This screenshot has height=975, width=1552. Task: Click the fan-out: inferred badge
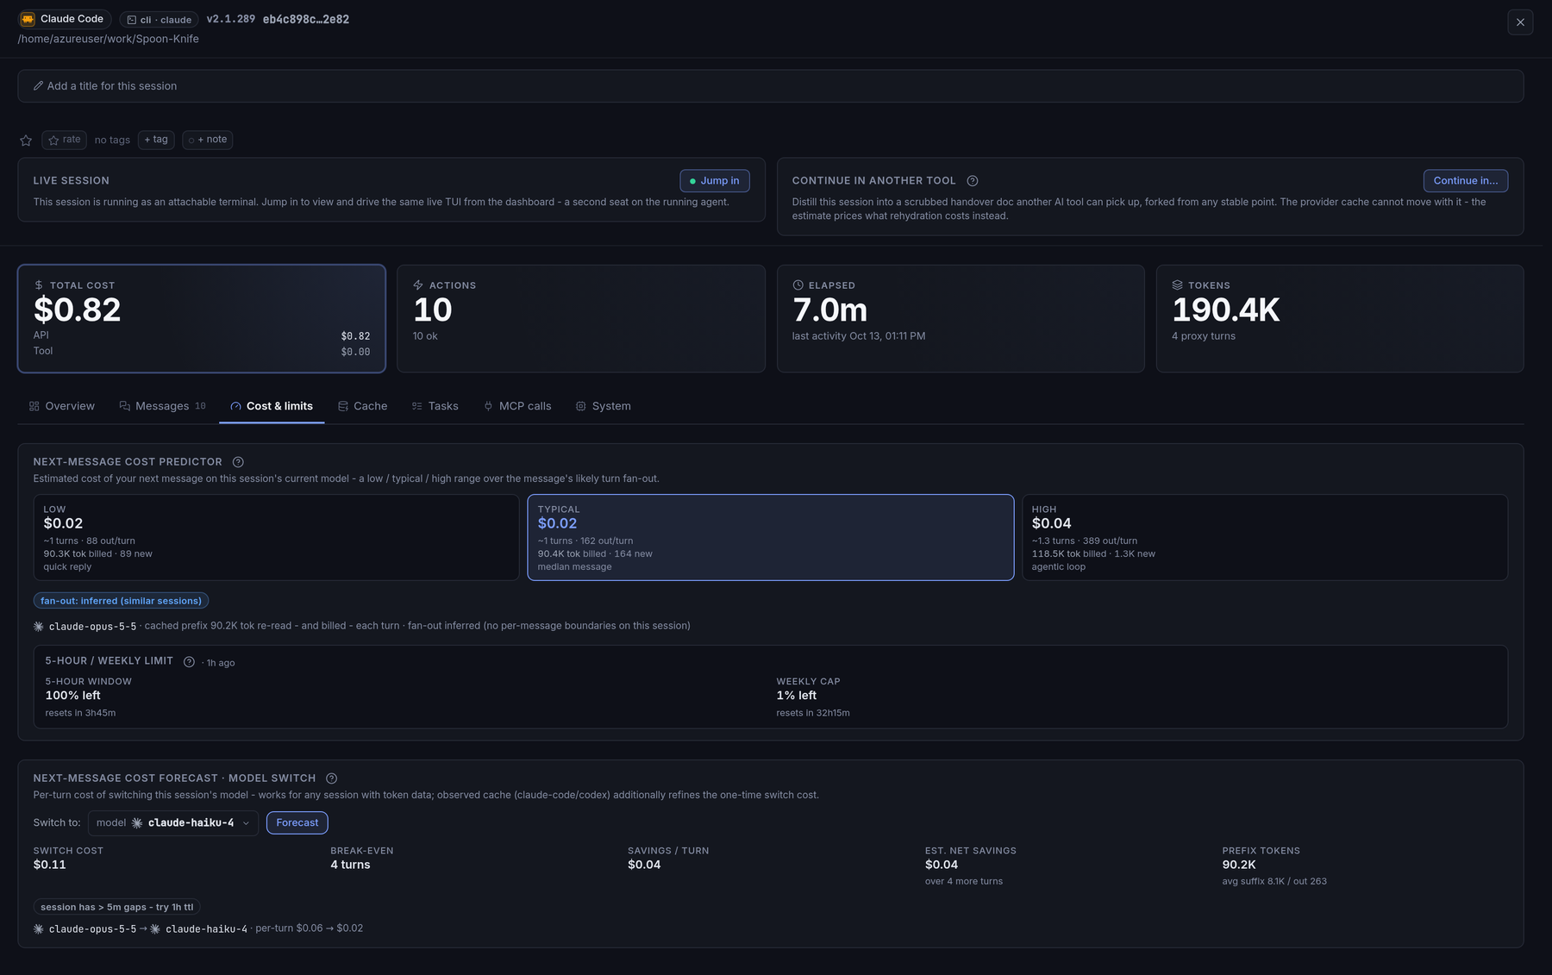[121, 601]
